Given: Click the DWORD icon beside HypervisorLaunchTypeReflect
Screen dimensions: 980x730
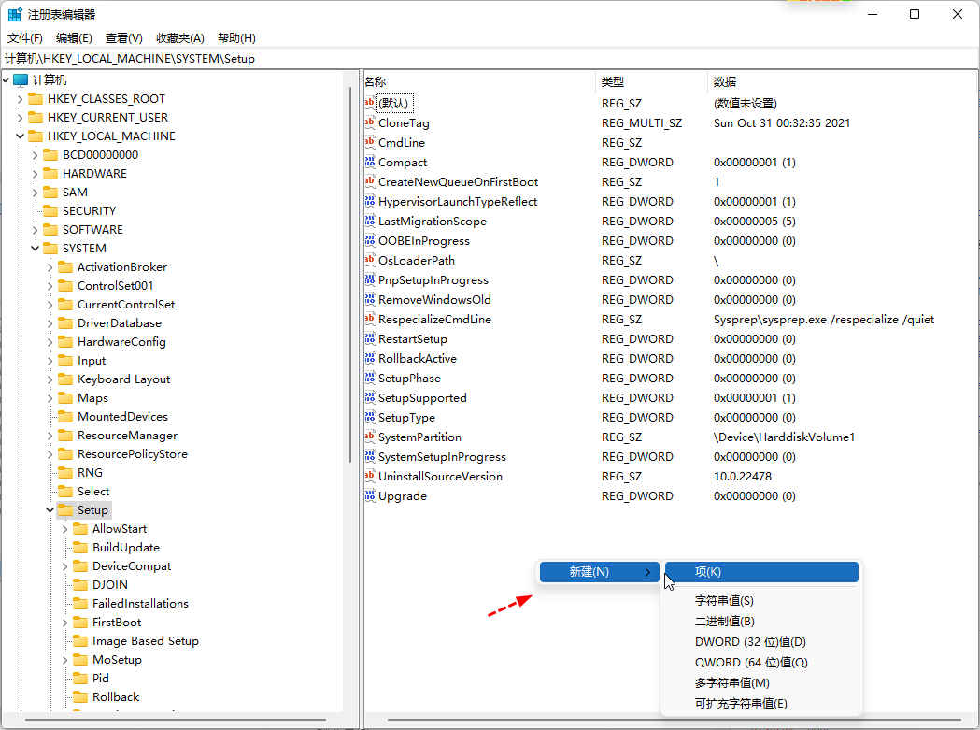Looking at the screenshot, I should point(370,201).
